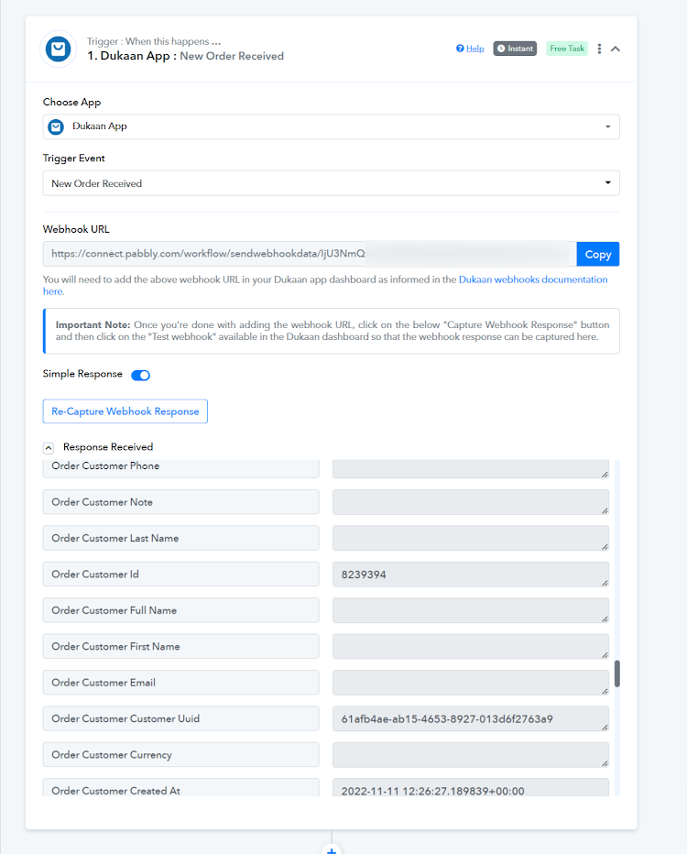The width and height of the screenshot is (687, 854).
Task: Open the Dukaan webhooks documentation link
Action: (533, 279)
